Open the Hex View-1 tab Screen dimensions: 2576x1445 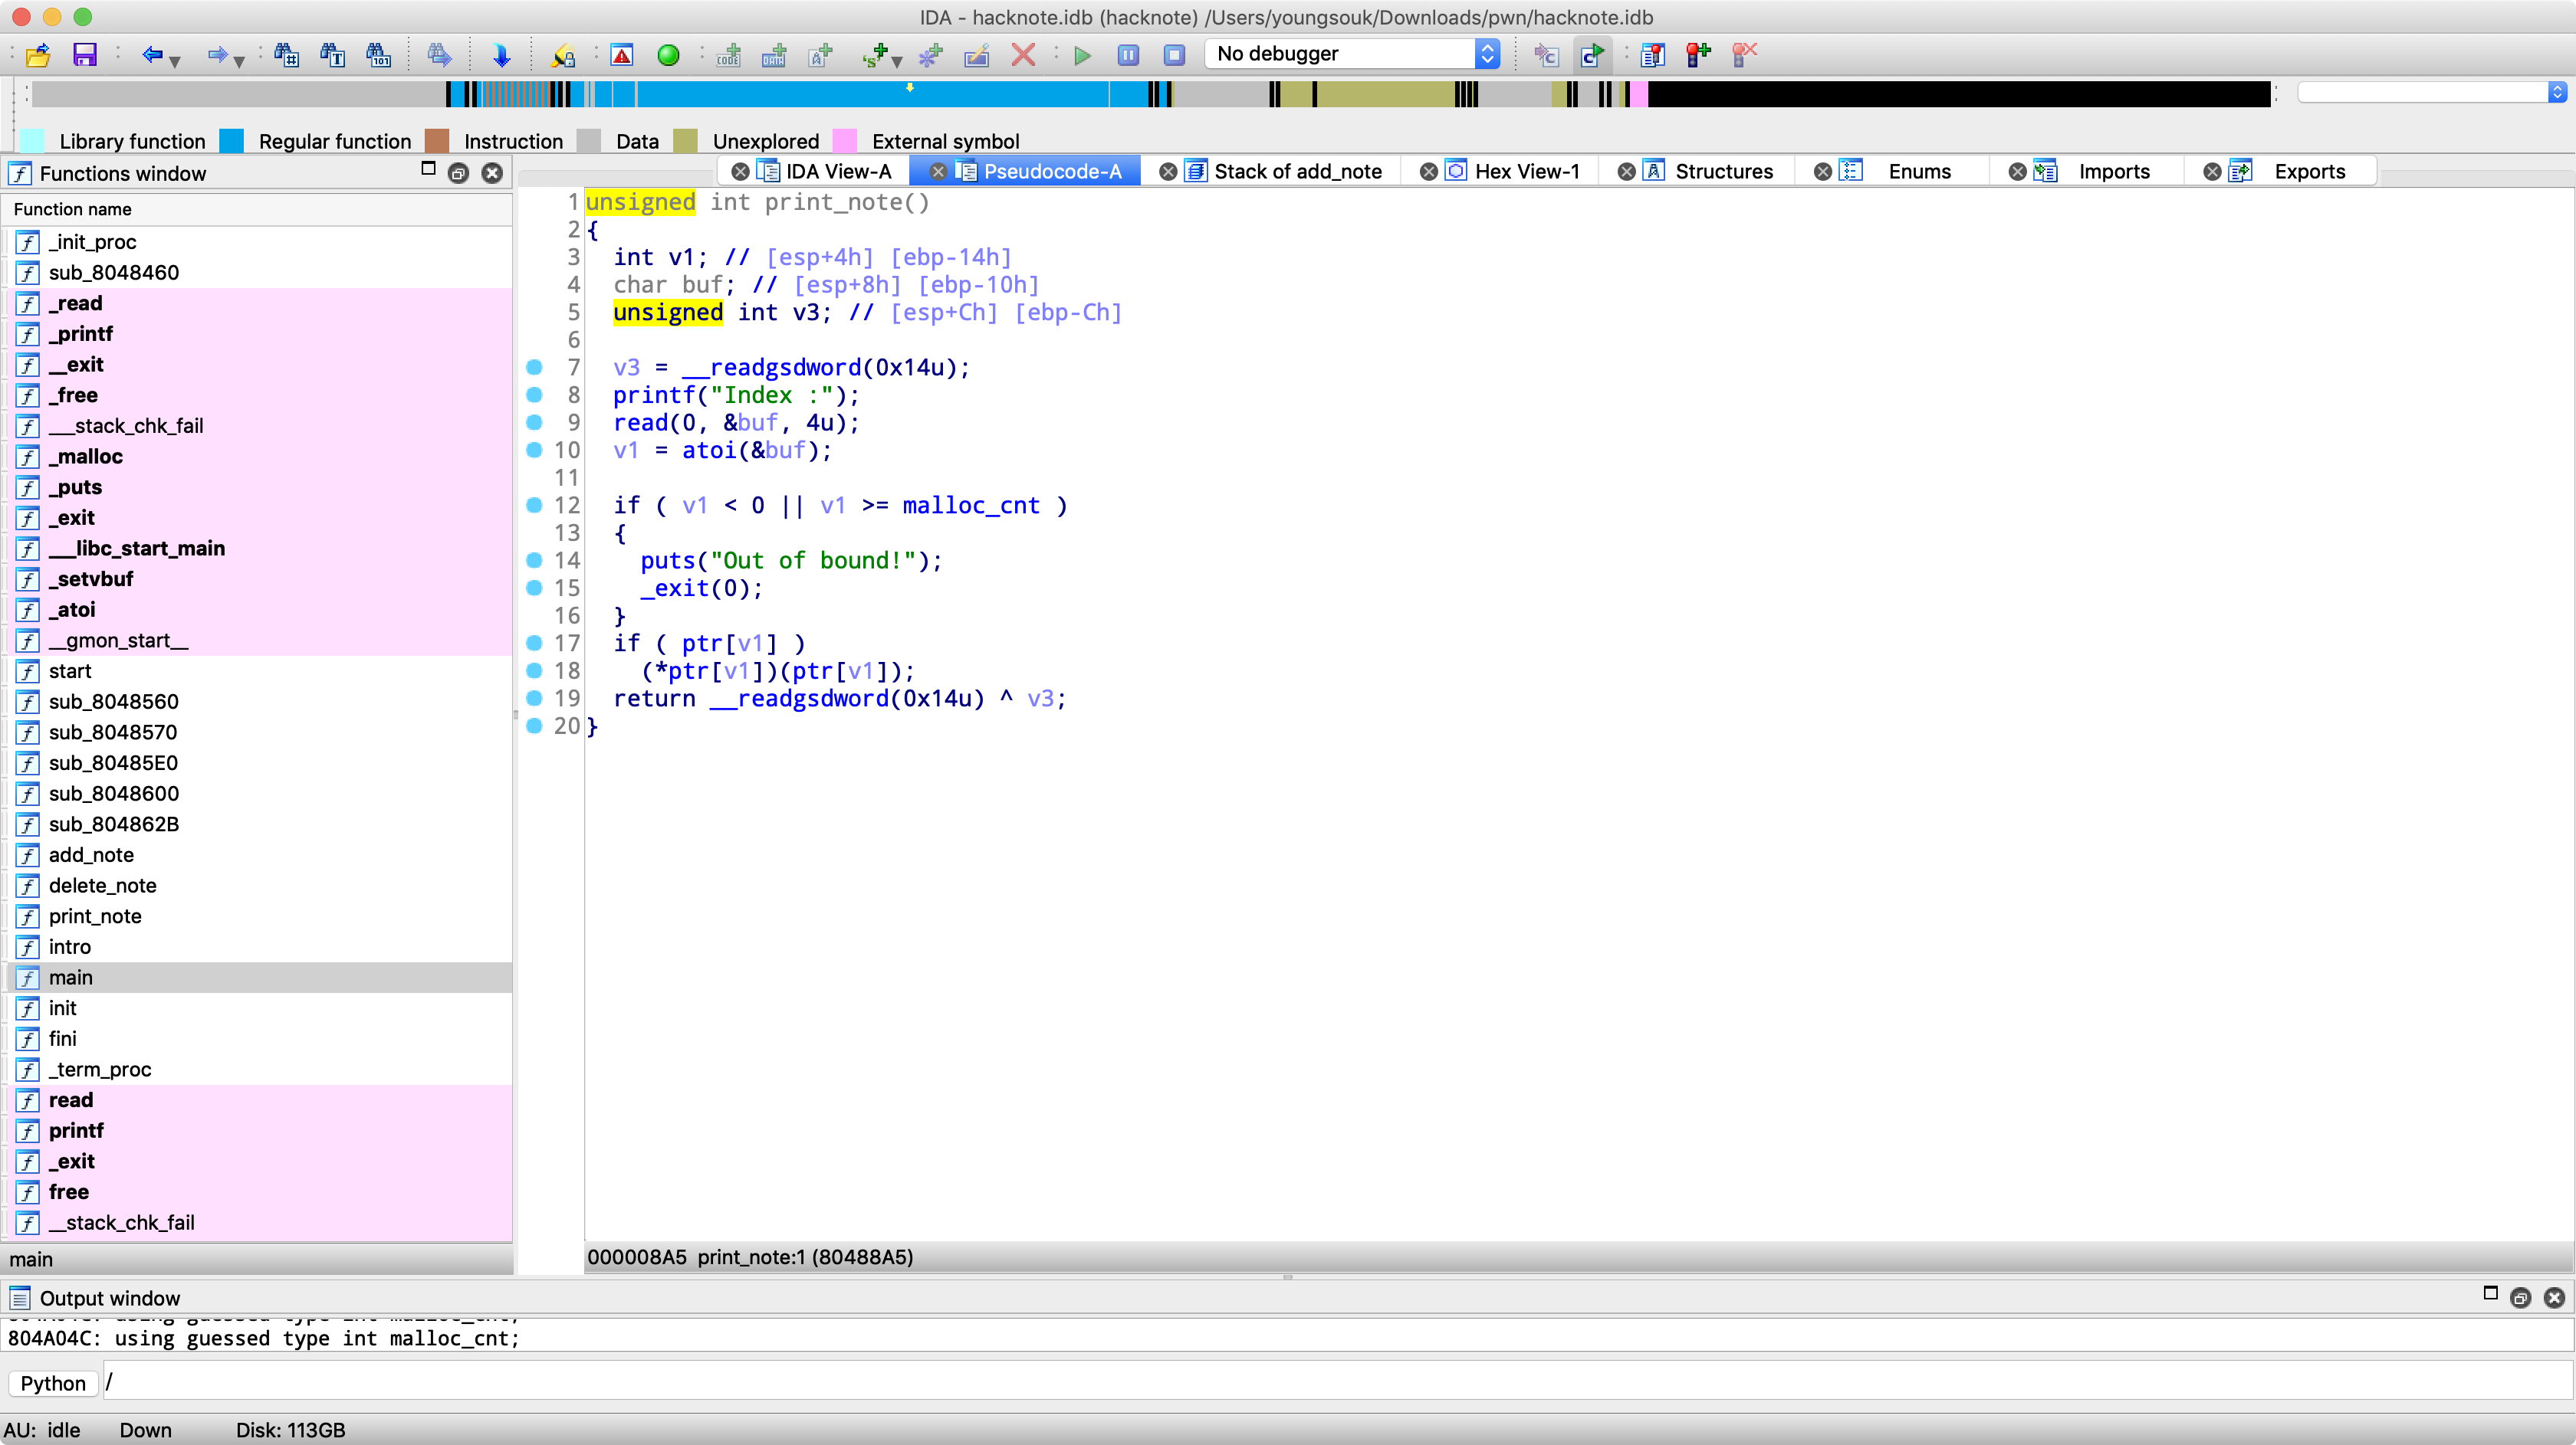[1527, 172]
